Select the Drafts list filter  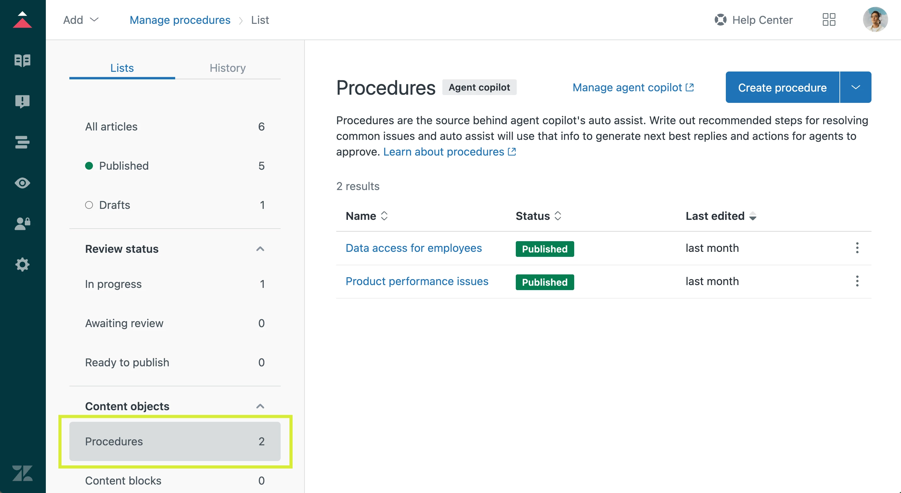(114, 205)
